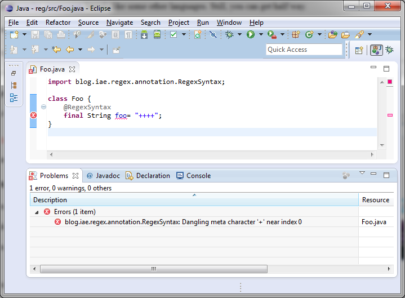
Task: Click the Open Task folder icon
Action: pyautogui.click(x=345, y=34)
